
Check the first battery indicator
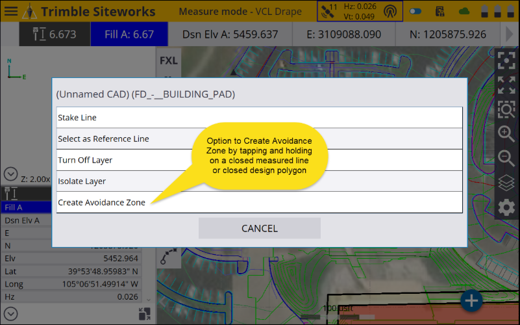pos(484,11)
